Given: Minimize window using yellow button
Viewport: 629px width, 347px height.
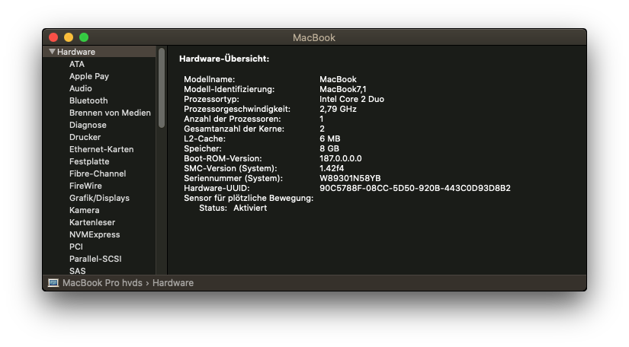Looking at the screenshot, I should point(69,37).
